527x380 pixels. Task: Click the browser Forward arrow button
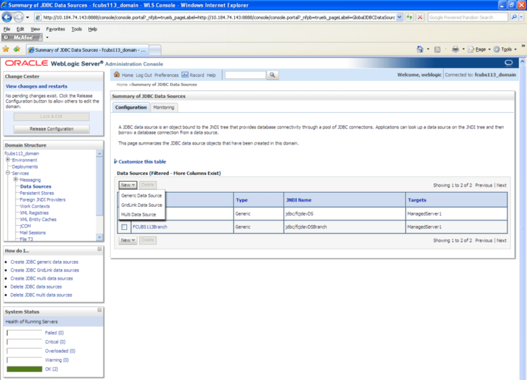click(18, 17)
